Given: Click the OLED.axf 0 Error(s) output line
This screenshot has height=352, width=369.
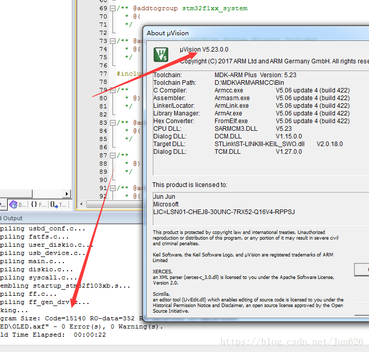Looking at the screenshot, I should coord(81,327).
